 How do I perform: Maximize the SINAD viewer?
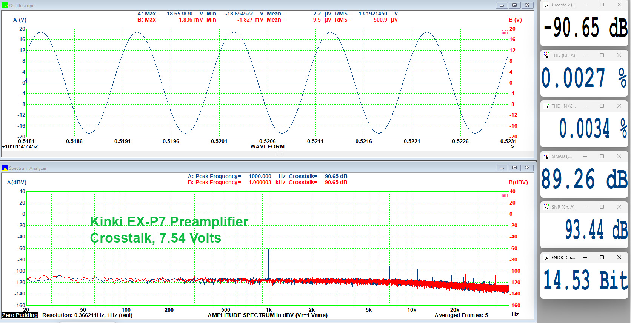602,156
